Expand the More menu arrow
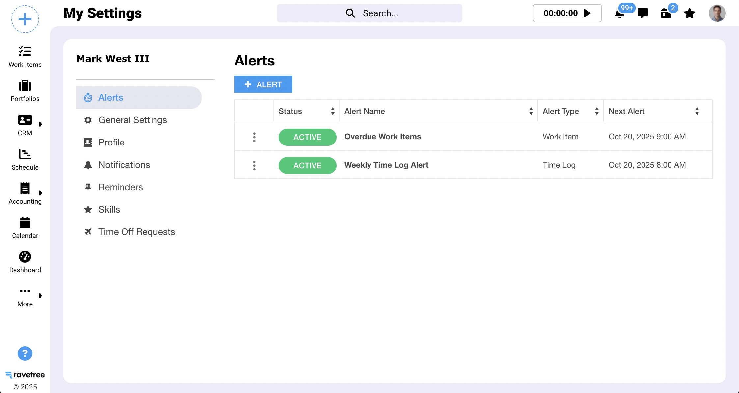Screen dimensions: 739x393 click(41, 296)
